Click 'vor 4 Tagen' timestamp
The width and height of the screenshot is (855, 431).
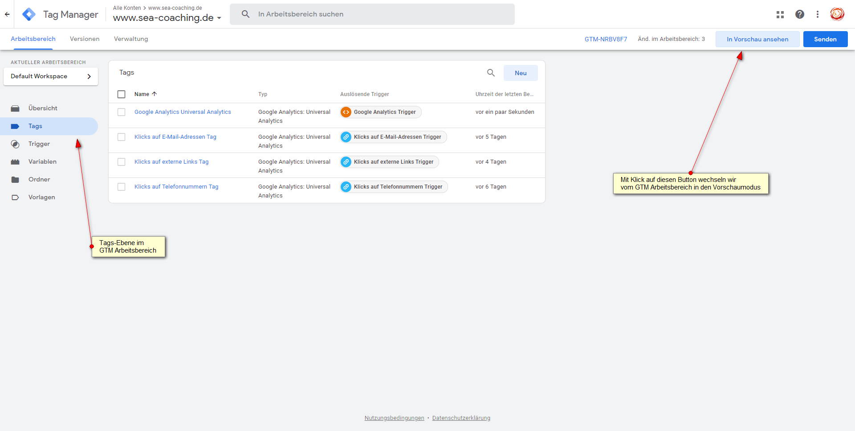click(x=491, y=162)
